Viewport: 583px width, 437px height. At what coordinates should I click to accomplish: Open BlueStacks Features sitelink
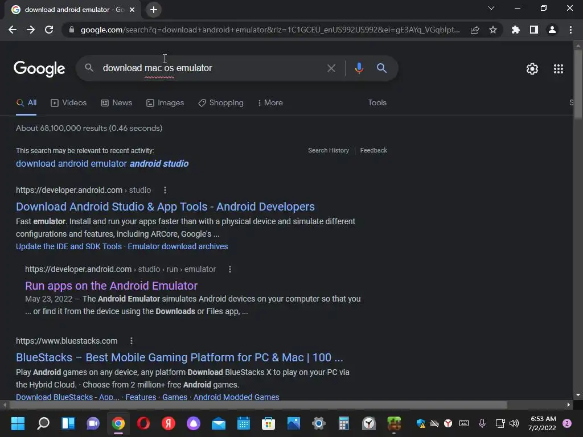pyautogui.click(x=141, y=397)
